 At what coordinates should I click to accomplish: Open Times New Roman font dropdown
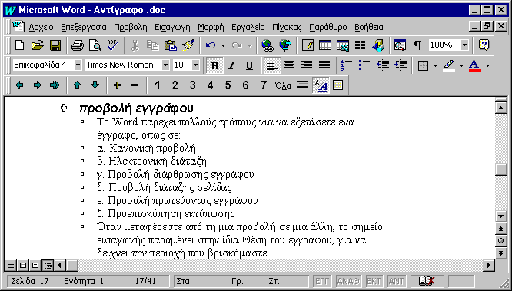pyautogui.click(x=165, y=65)
